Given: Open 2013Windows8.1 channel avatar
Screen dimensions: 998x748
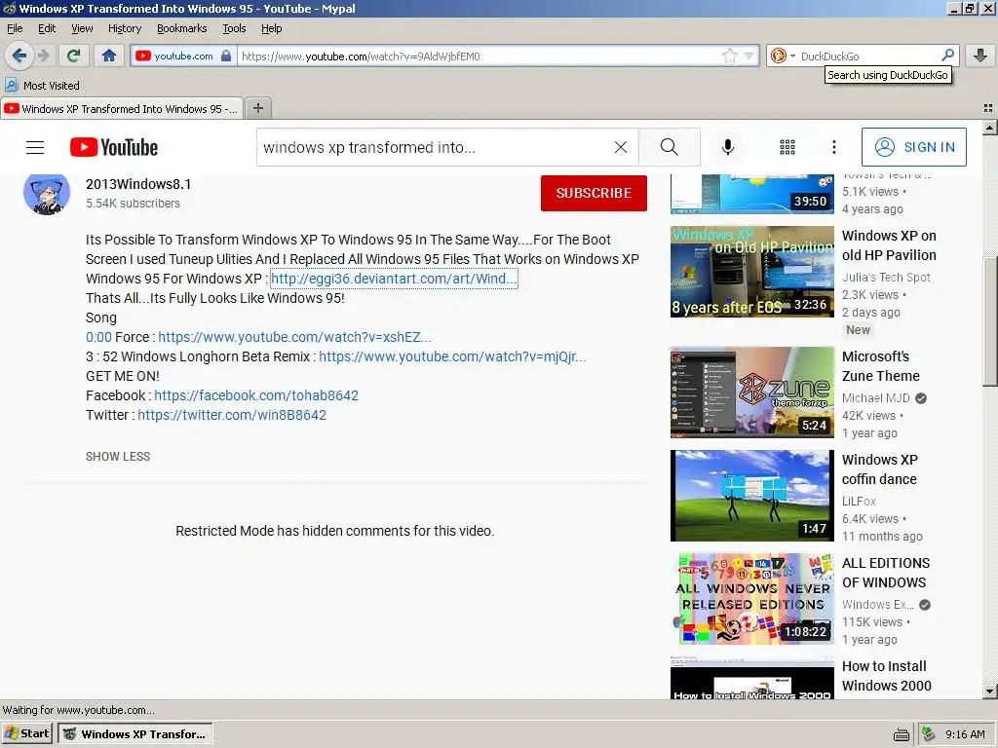Looking at the screenshot, I should (x=47, y=193).
